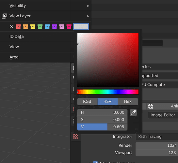Clear collection color with the X icon
The height and width of the screenshot is (163, 178).
[11, 26]
